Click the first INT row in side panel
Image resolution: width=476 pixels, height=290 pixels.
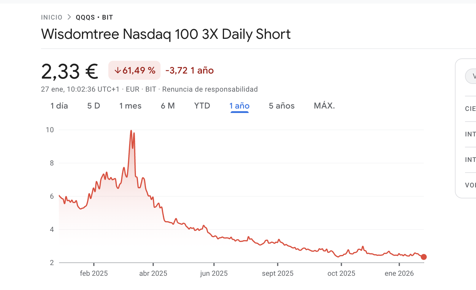tap(470, 134)
